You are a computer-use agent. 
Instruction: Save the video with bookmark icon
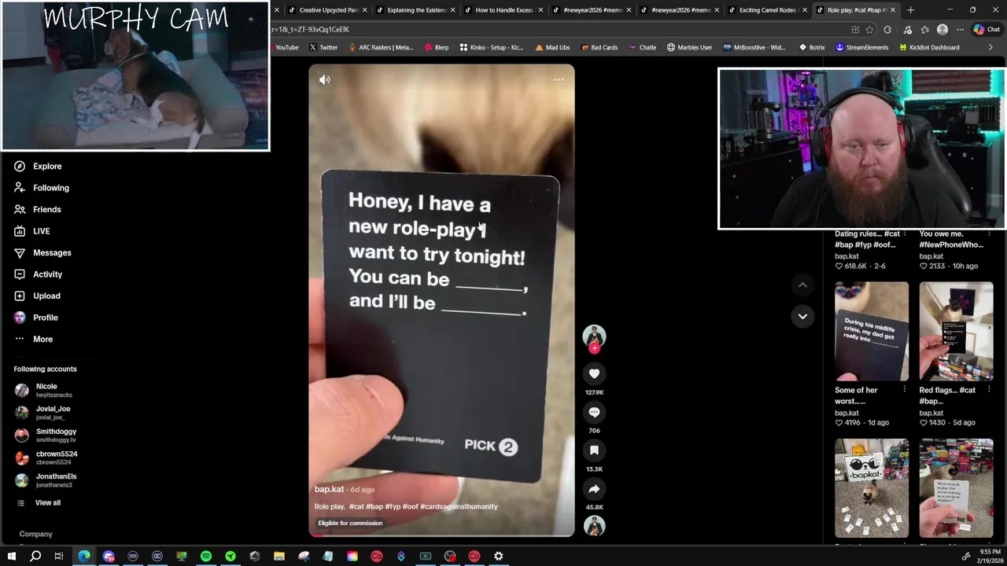(x=594, y=450)
